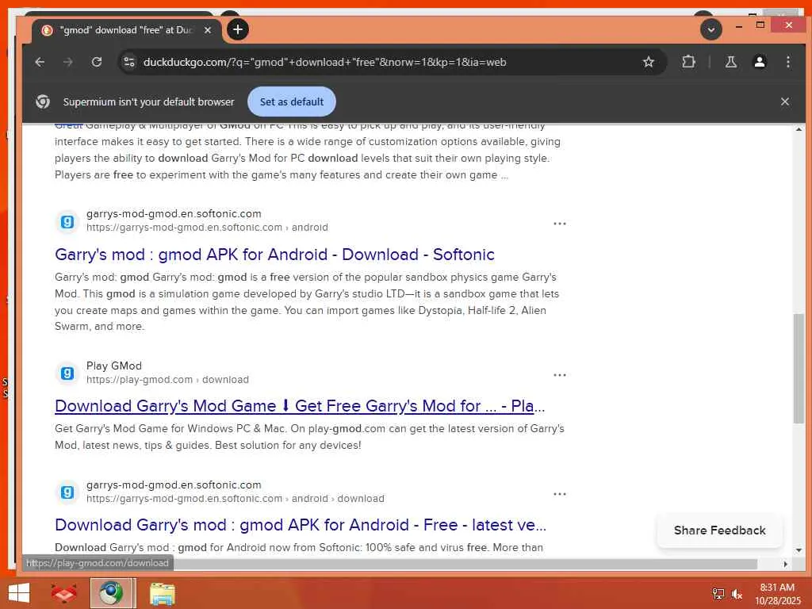Screen dimensions: 812x609
Task: Click garrys-mod-gmod.en.softonic.com › android URL
Action: (207, 228)
